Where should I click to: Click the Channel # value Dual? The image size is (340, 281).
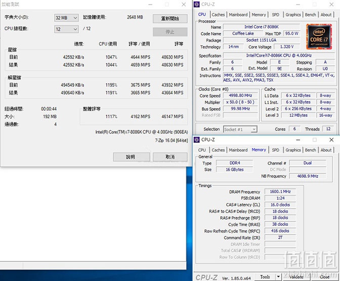click(x=308, y=163)
